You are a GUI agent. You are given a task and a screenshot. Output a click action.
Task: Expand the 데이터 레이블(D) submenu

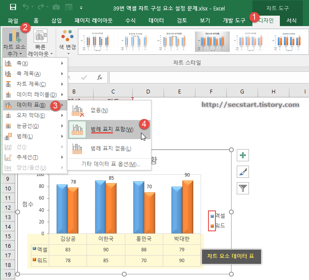tap(35, 95)
